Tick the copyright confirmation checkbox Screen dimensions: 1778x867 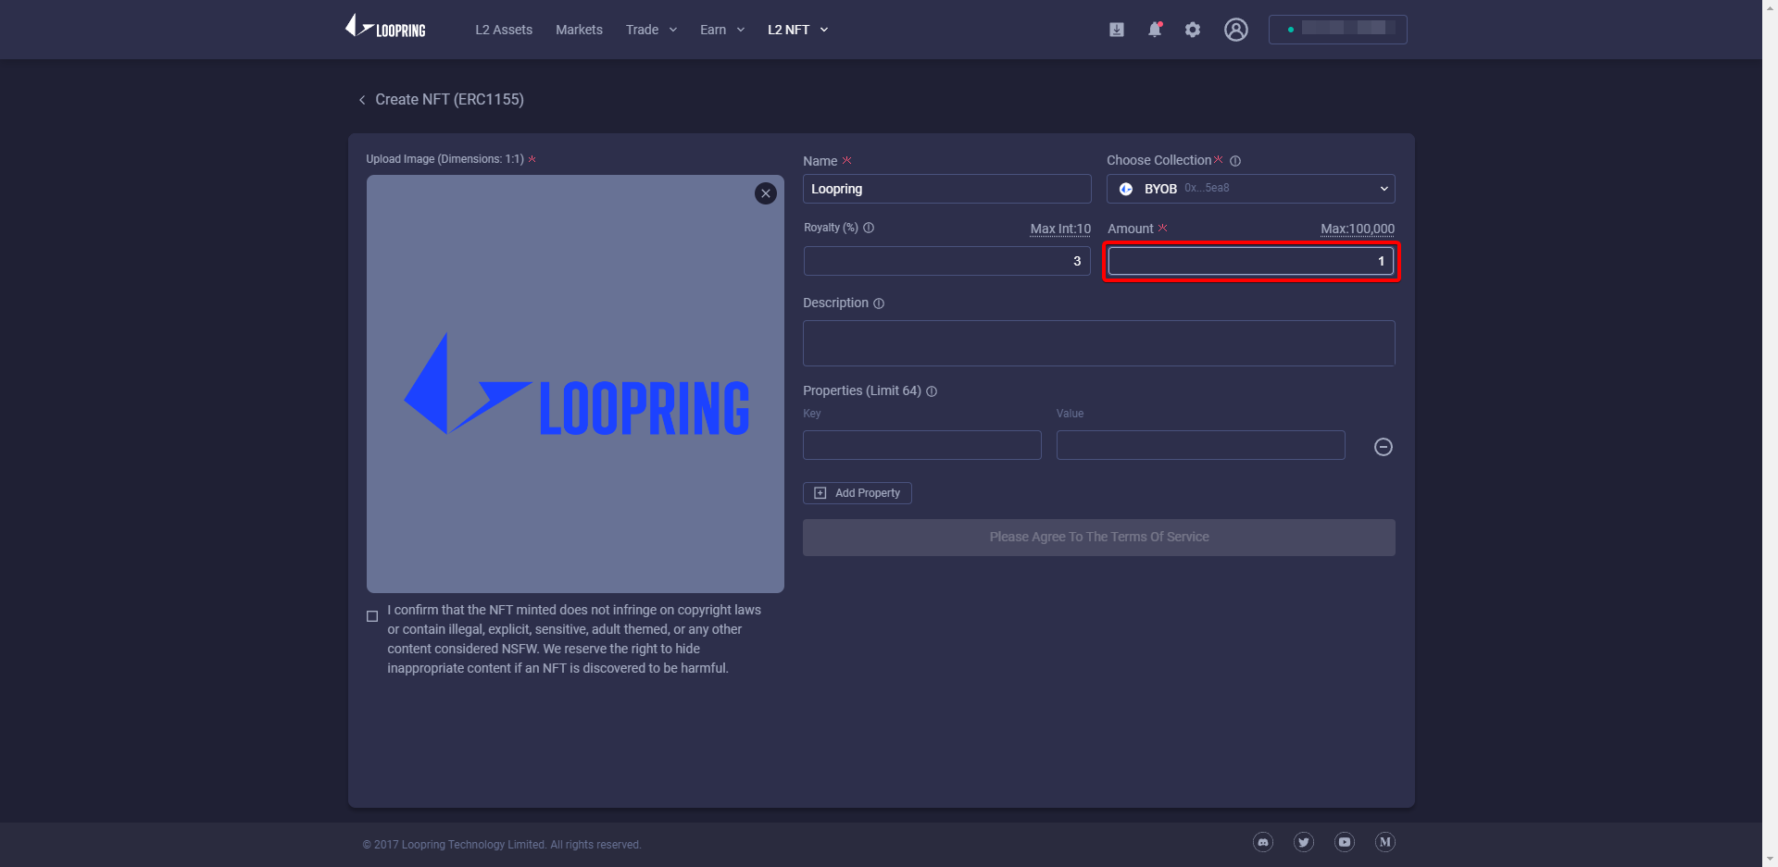[x=372, y=616]
